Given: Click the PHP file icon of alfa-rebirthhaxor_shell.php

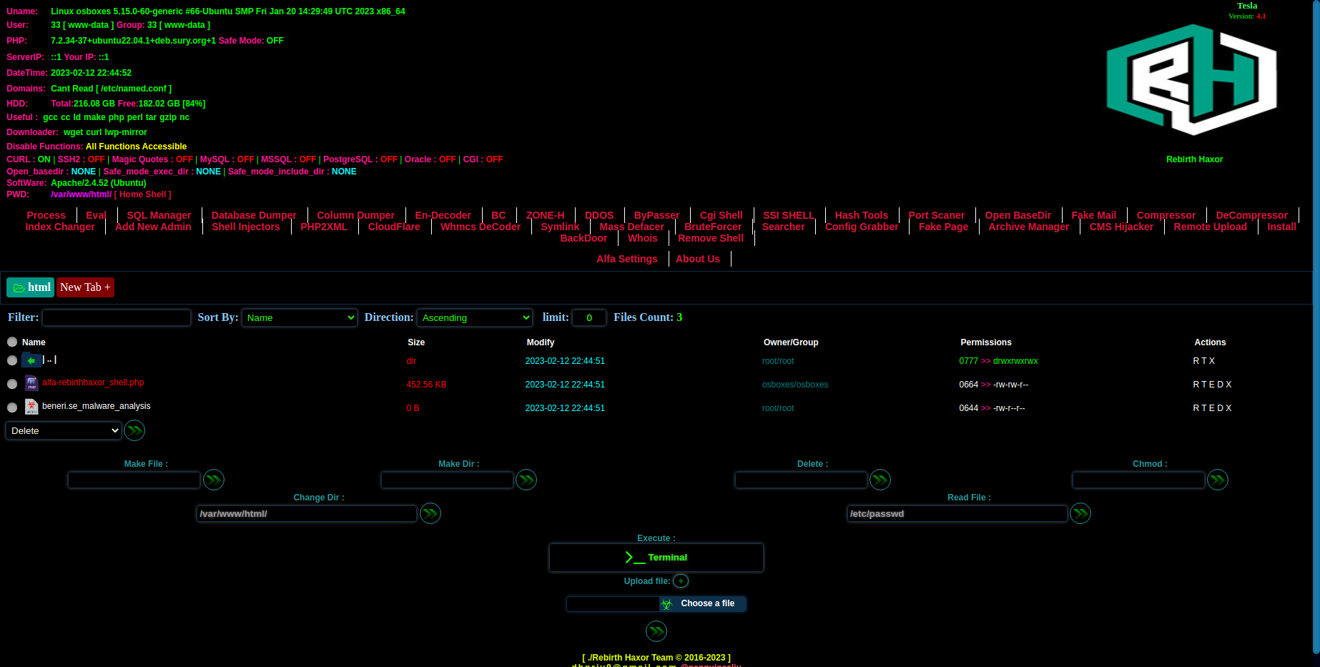Looking at the screenshot, I should tap(31, 383).
